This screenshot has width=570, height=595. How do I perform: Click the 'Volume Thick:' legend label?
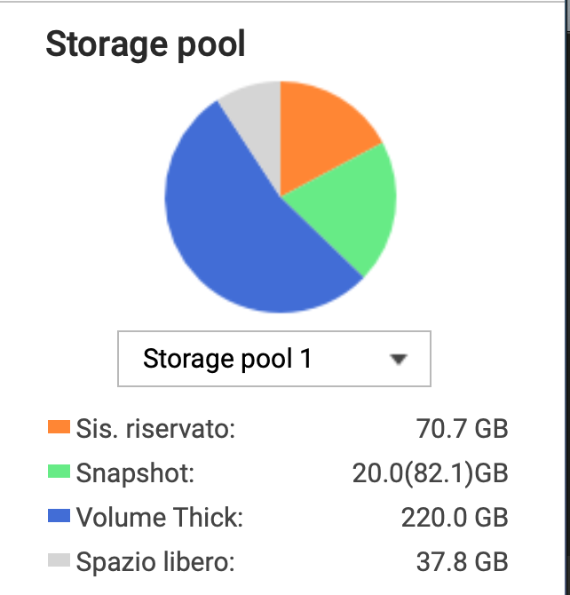160,517
